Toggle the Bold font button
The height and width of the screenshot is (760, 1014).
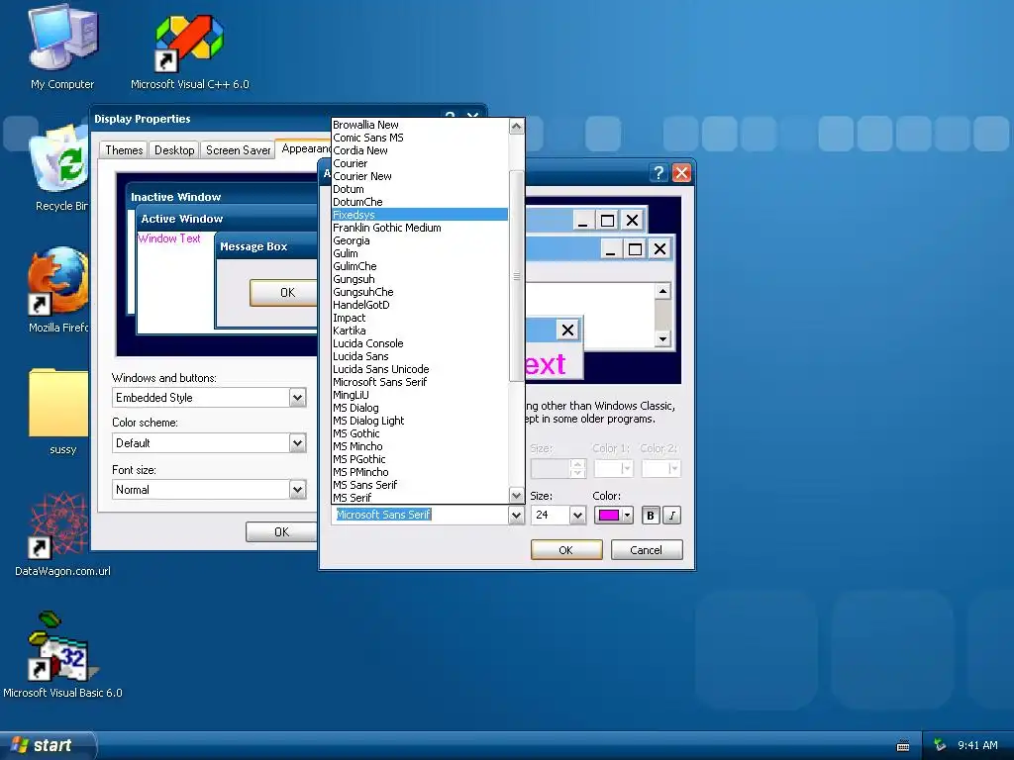651,515
